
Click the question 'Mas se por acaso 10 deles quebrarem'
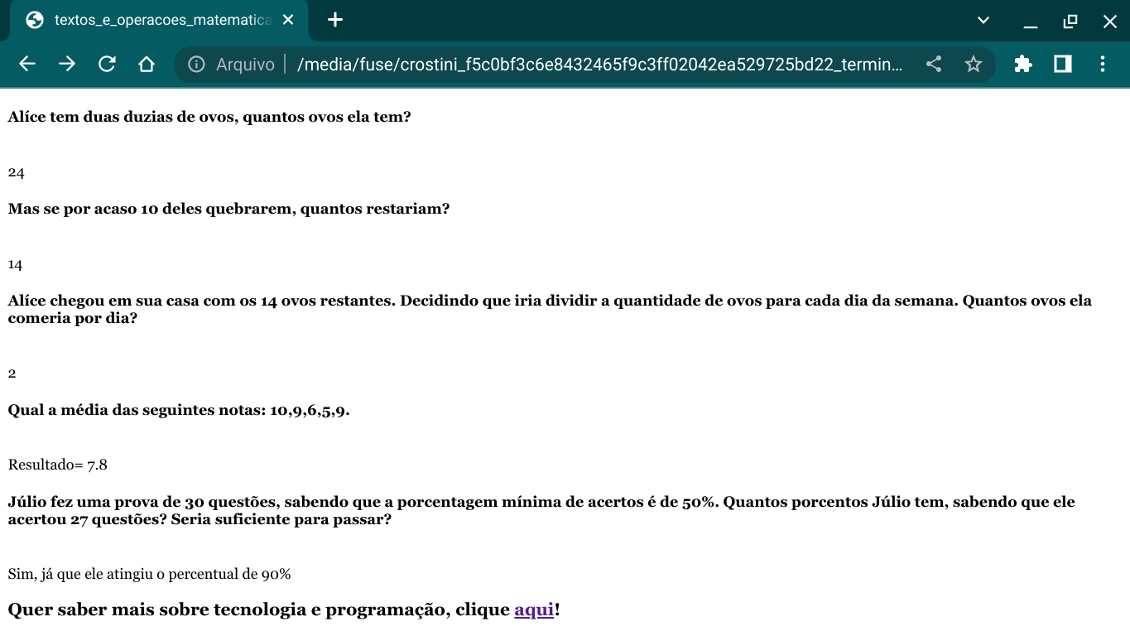(228, 209)
